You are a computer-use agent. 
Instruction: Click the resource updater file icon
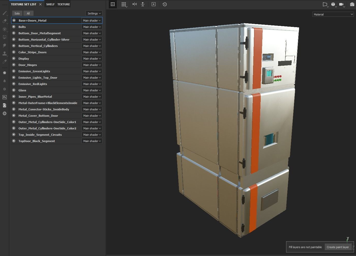tap(5, 105)
